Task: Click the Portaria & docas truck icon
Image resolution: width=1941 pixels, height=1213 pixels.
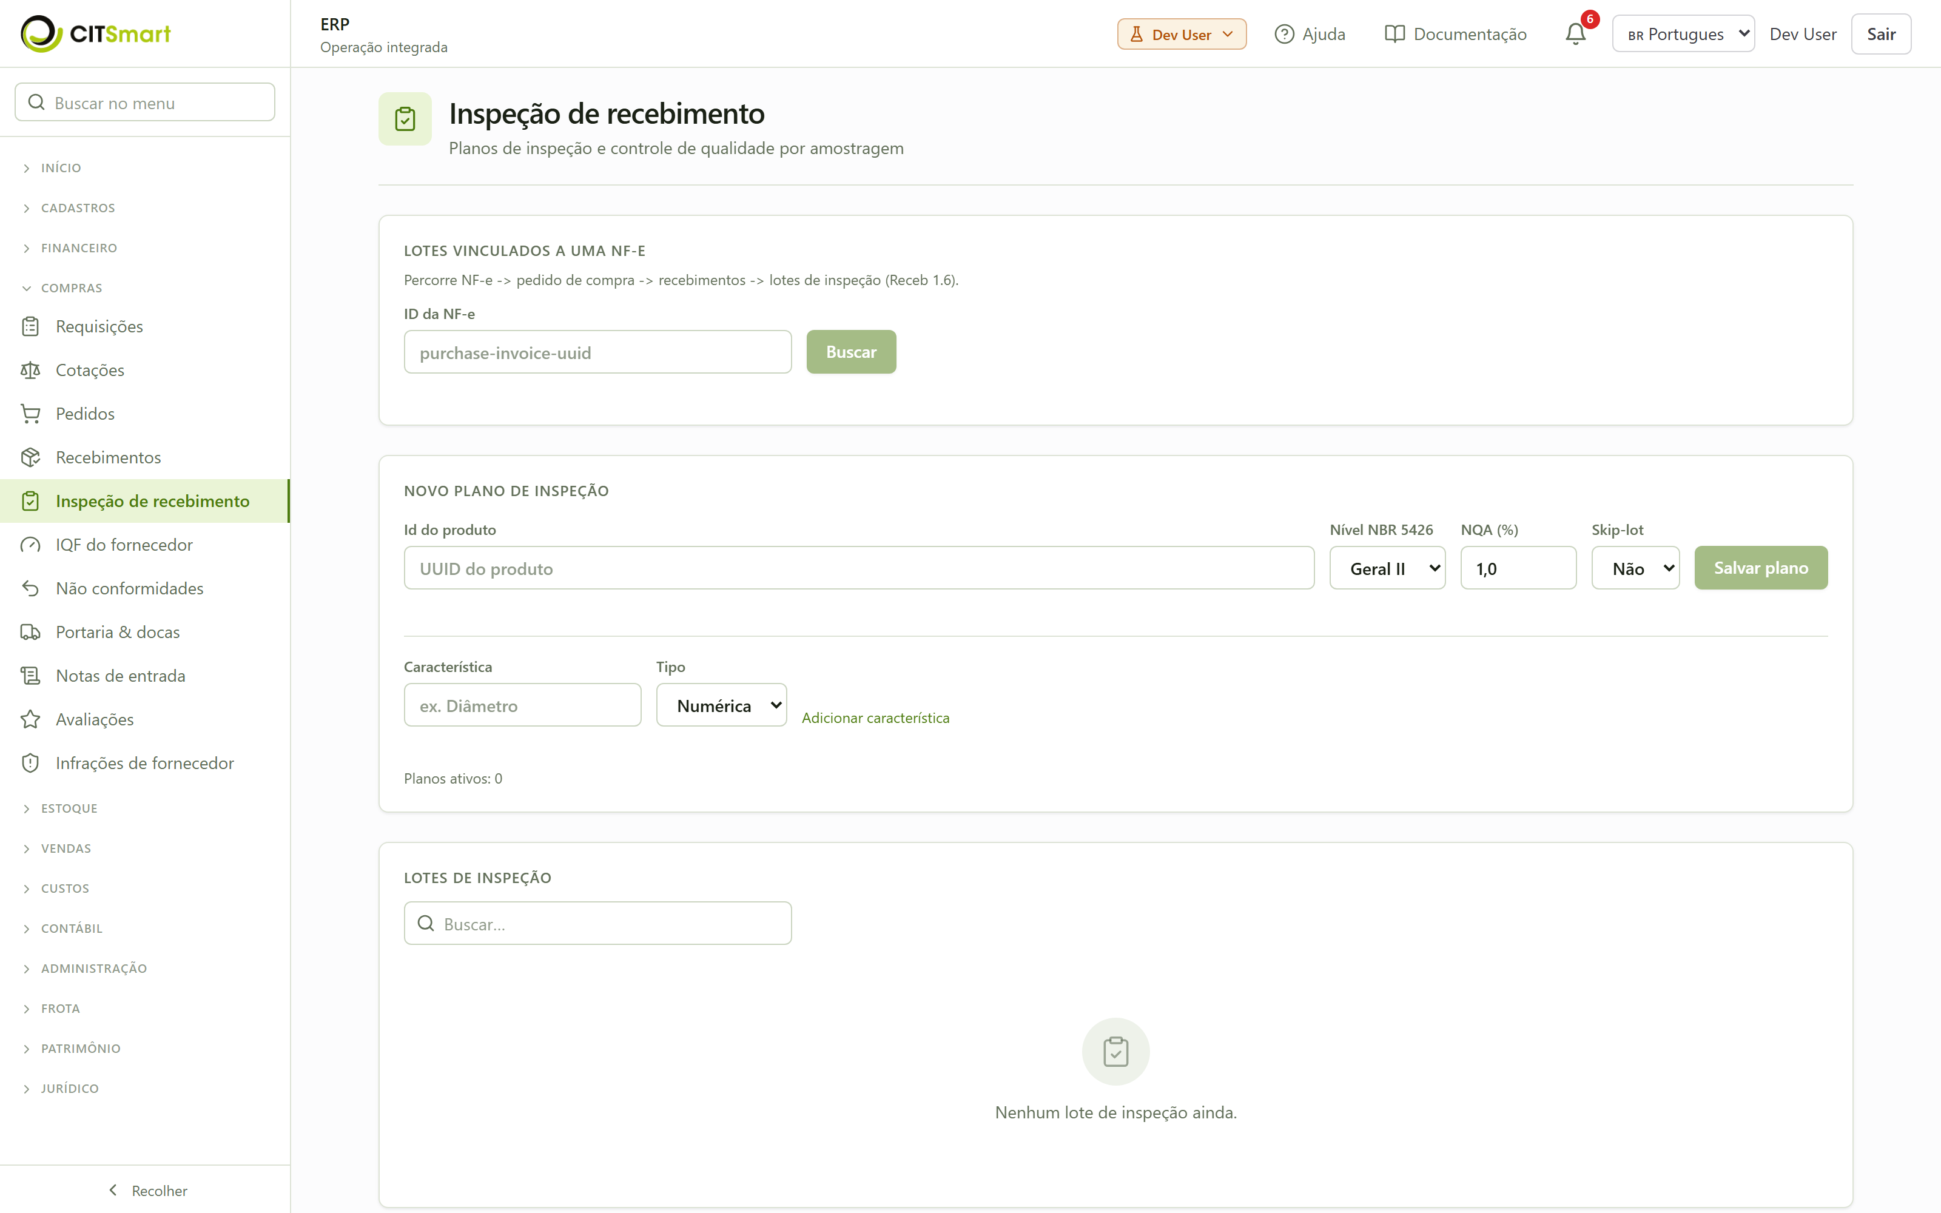Action: point(30,632)
